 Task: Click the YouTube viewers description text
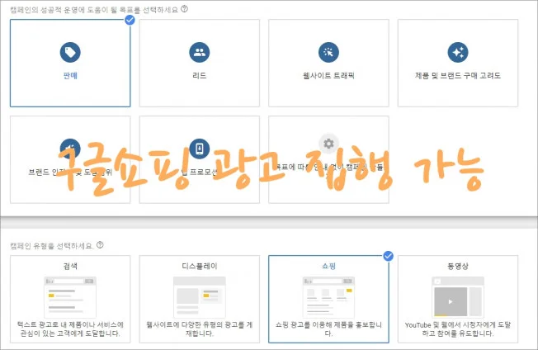[x=458, y=329]
